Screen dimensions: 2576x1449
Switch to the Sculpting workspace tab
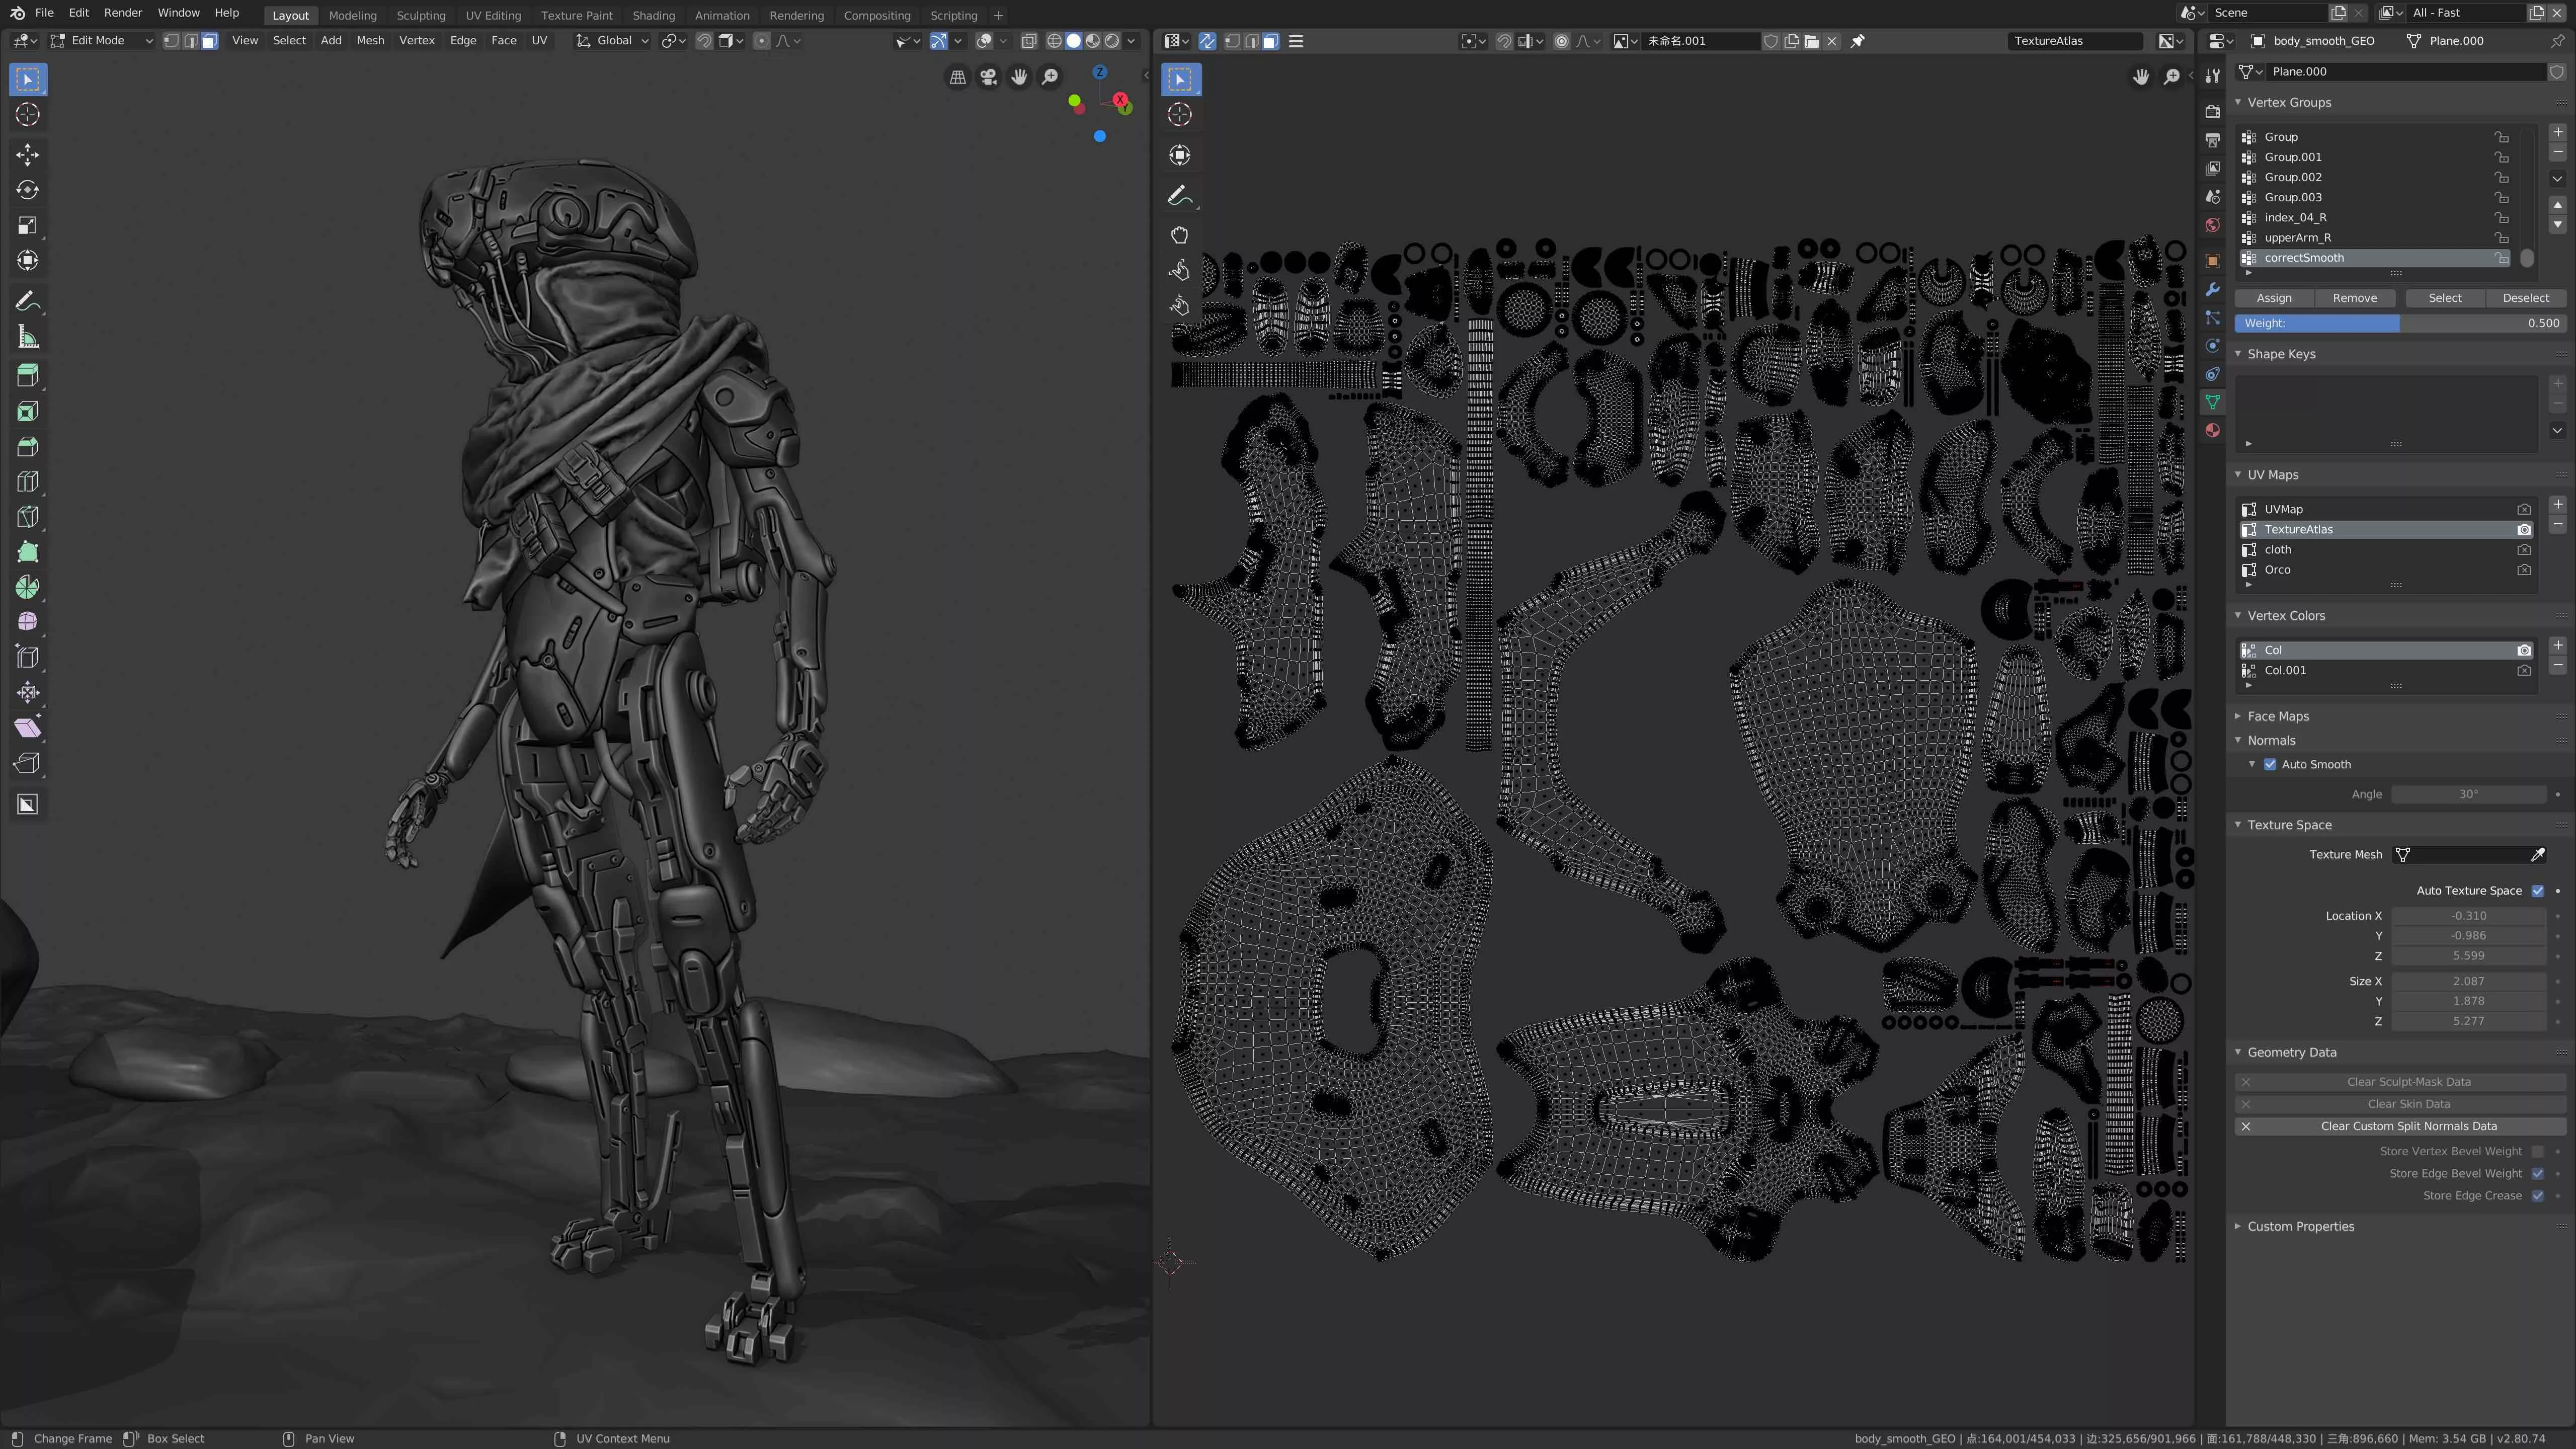tap(421, 15)
